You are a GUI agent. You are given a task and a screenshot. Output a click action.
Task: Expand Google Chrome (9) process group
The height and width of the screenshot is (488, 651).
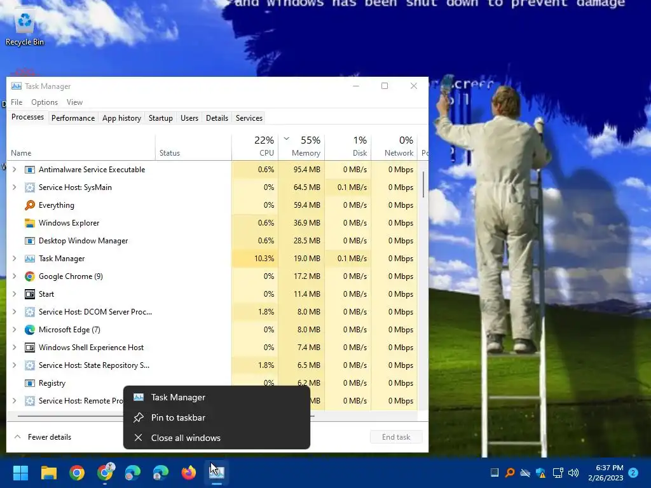click(x=15, y=276)
